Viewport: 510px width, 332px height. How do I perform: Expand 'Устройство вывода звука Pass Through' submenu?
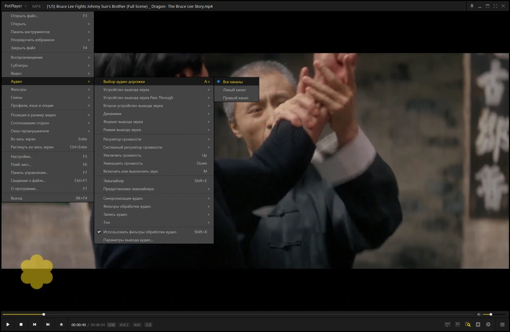(x=154, y=98)
